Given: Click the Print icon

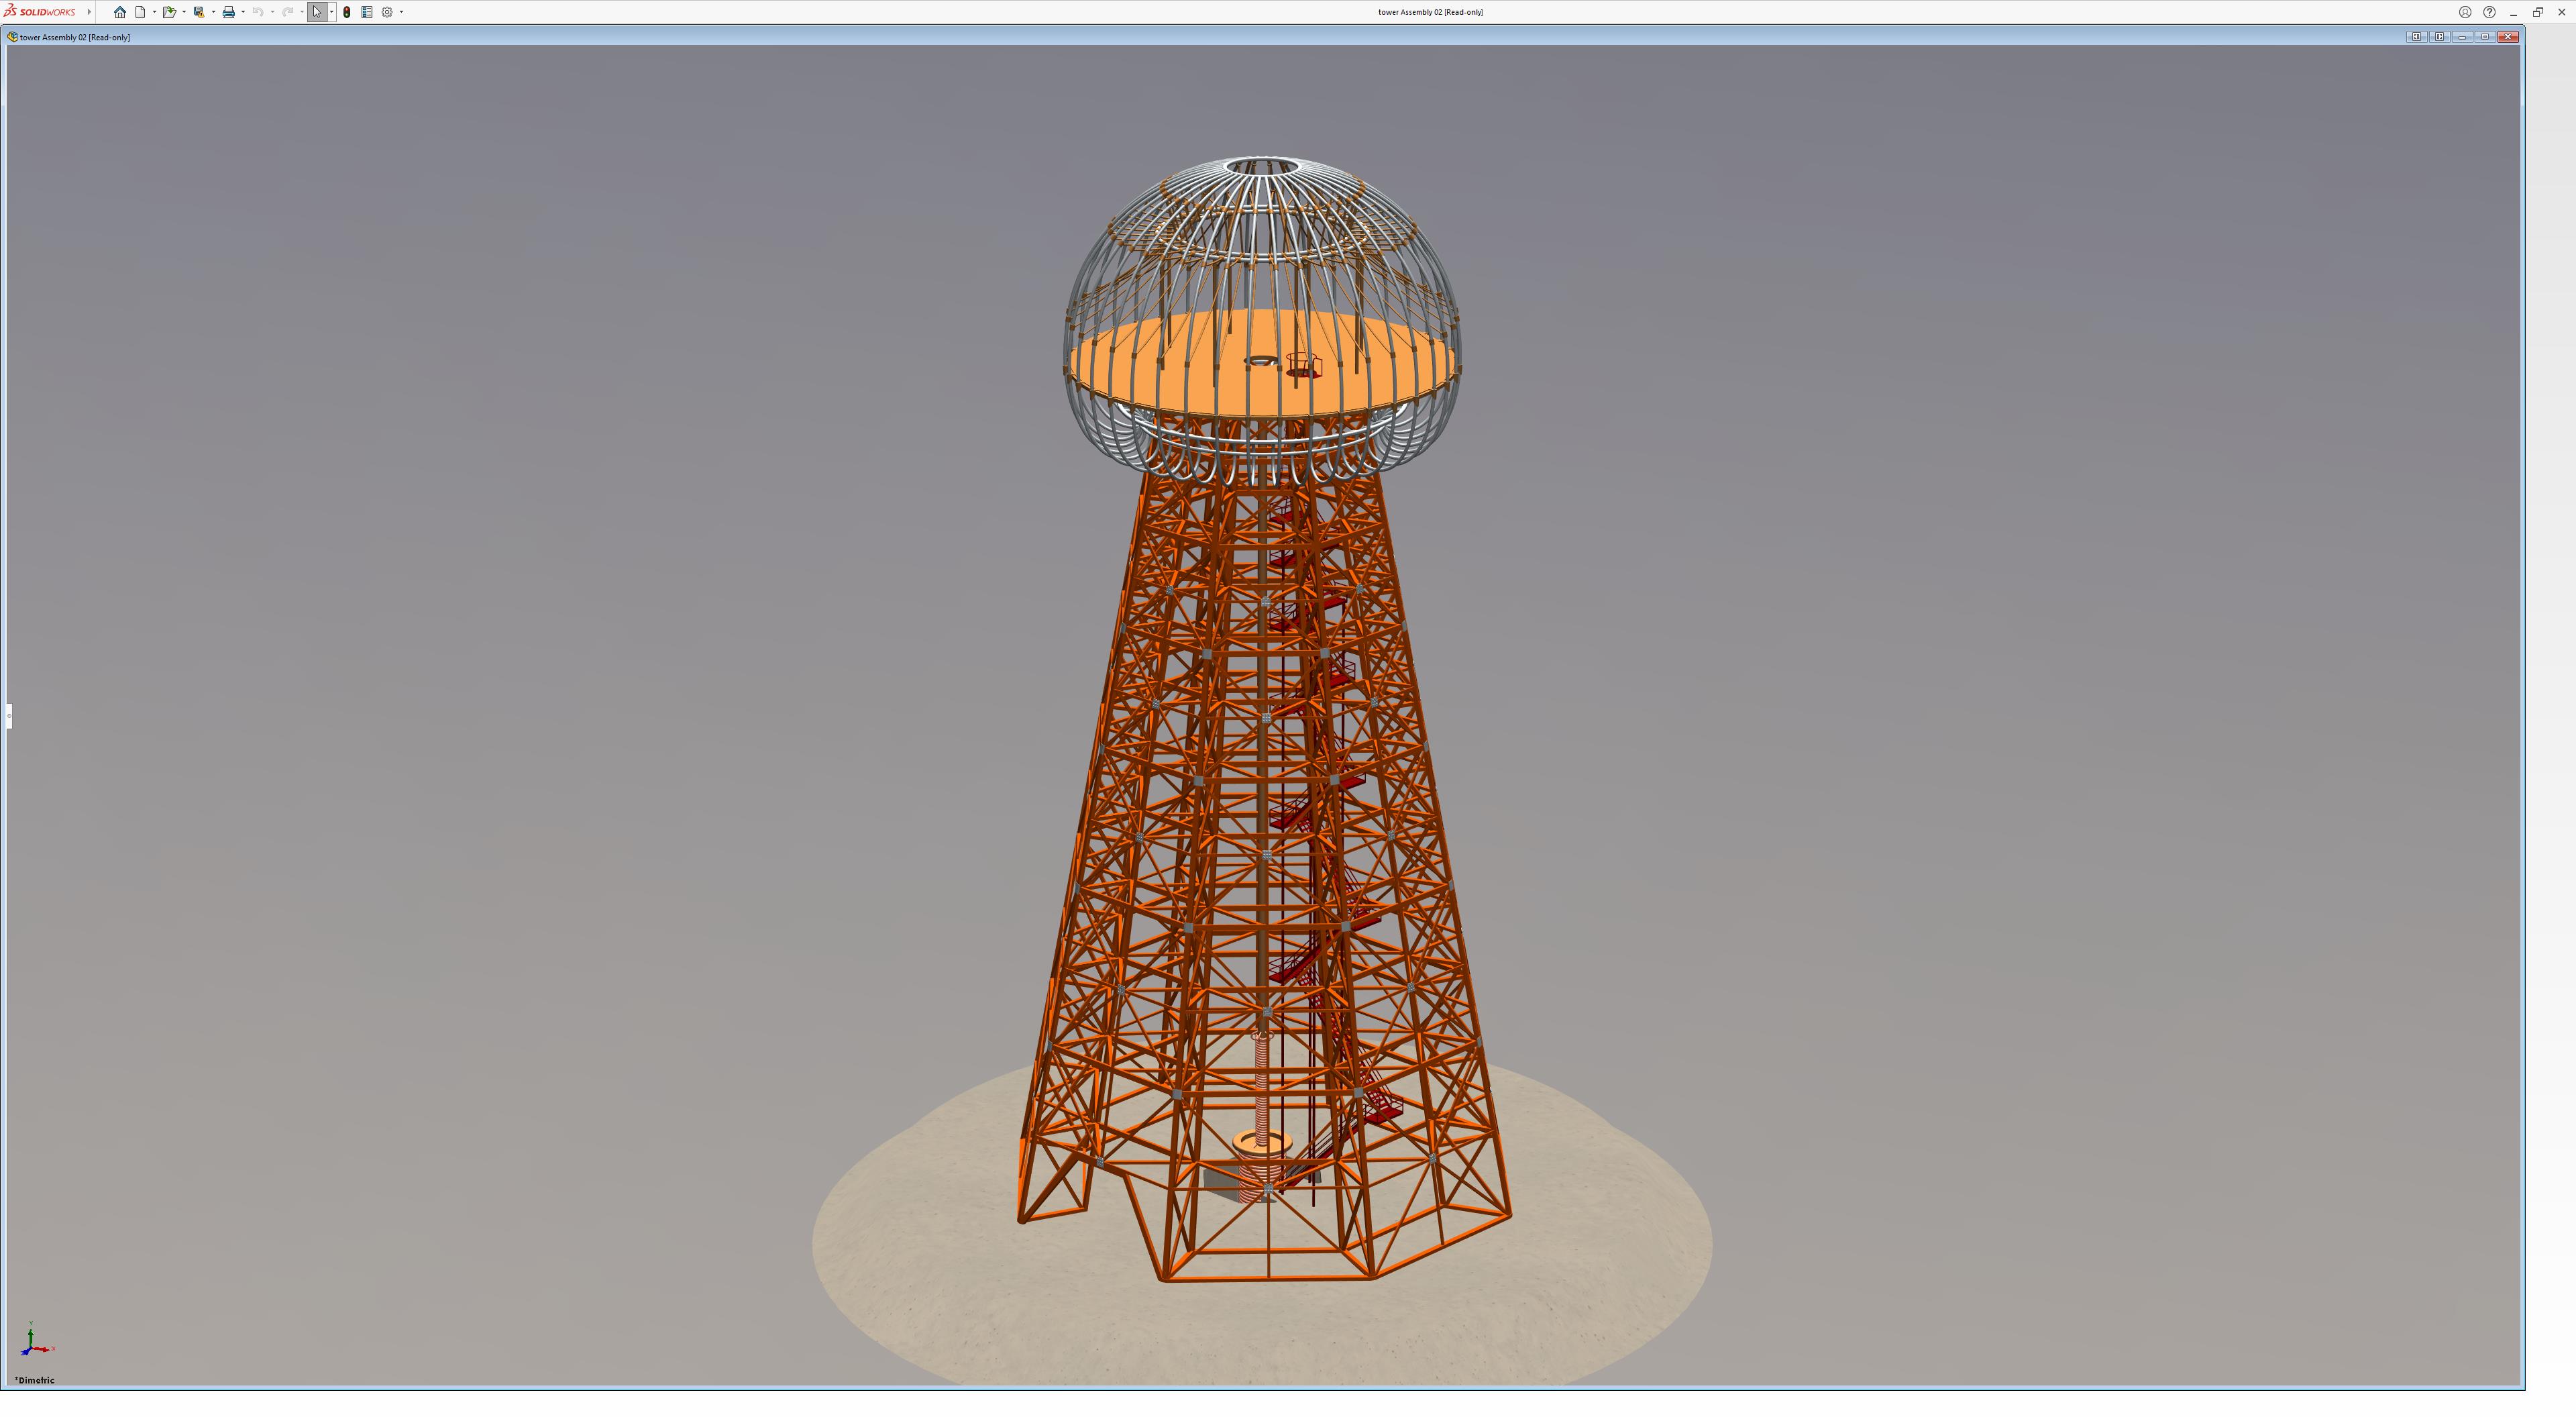Looking at the screenshot, I should [x=228, y=12].
